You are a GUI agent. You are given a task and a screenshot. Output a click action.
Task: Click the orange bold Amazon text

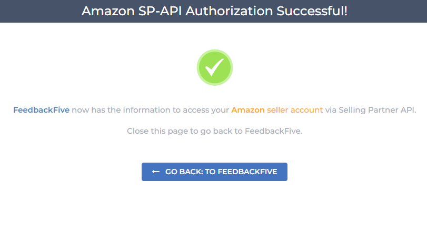(x=247, y=111)
